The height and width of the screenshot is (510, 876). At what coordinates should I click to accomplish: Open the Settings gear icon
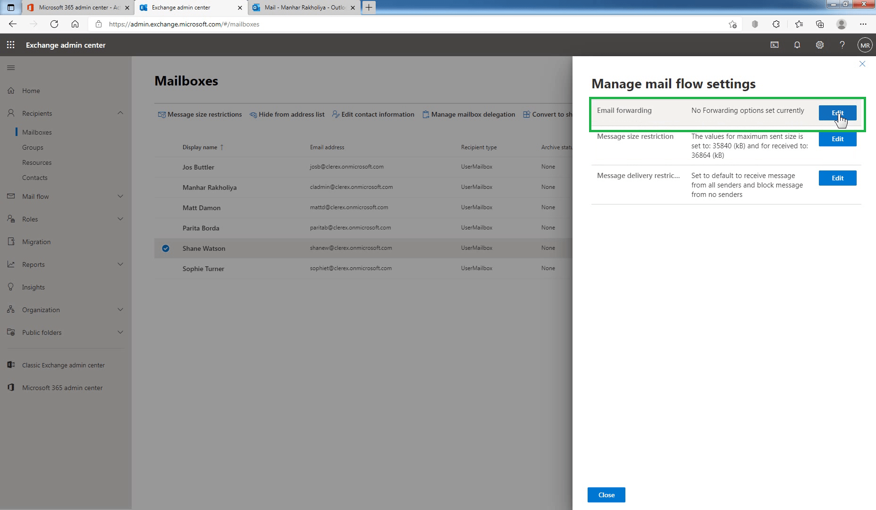point(820,45)
